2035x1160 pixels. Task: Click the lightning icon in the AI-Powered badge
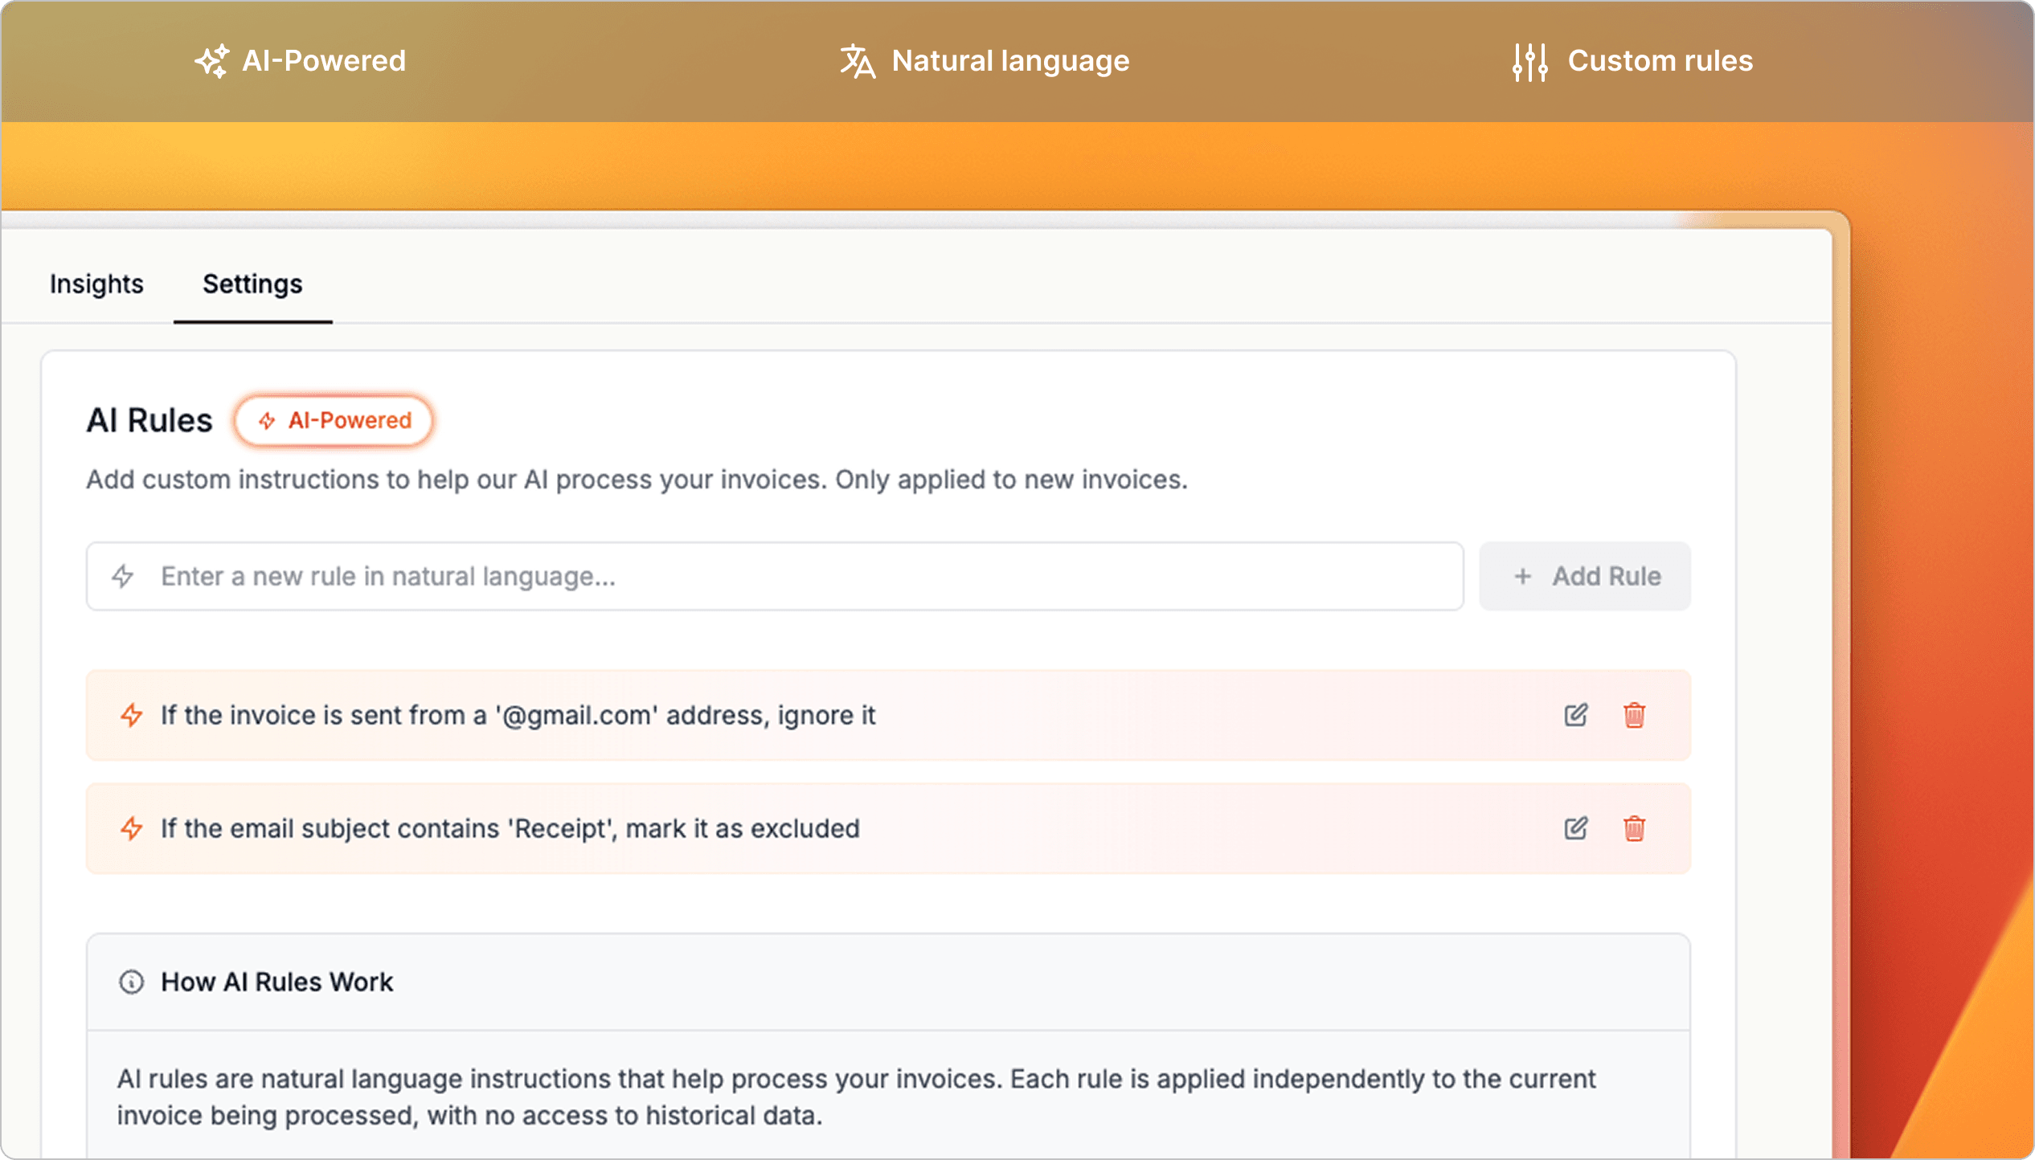pyautogui.click(x=268, y=420)
